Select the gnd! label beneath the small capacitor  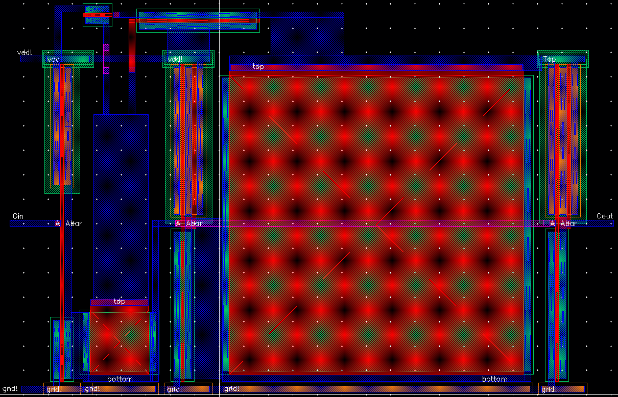tap(92, 389)
